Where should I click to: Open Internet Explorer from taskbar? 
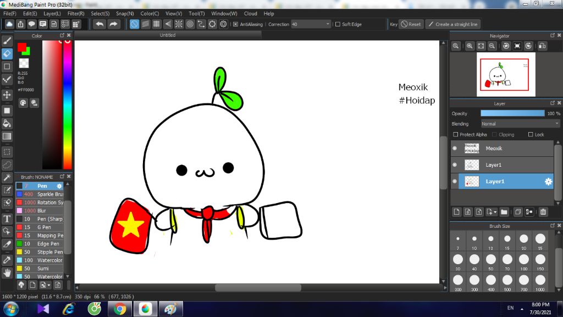[69, 309]
